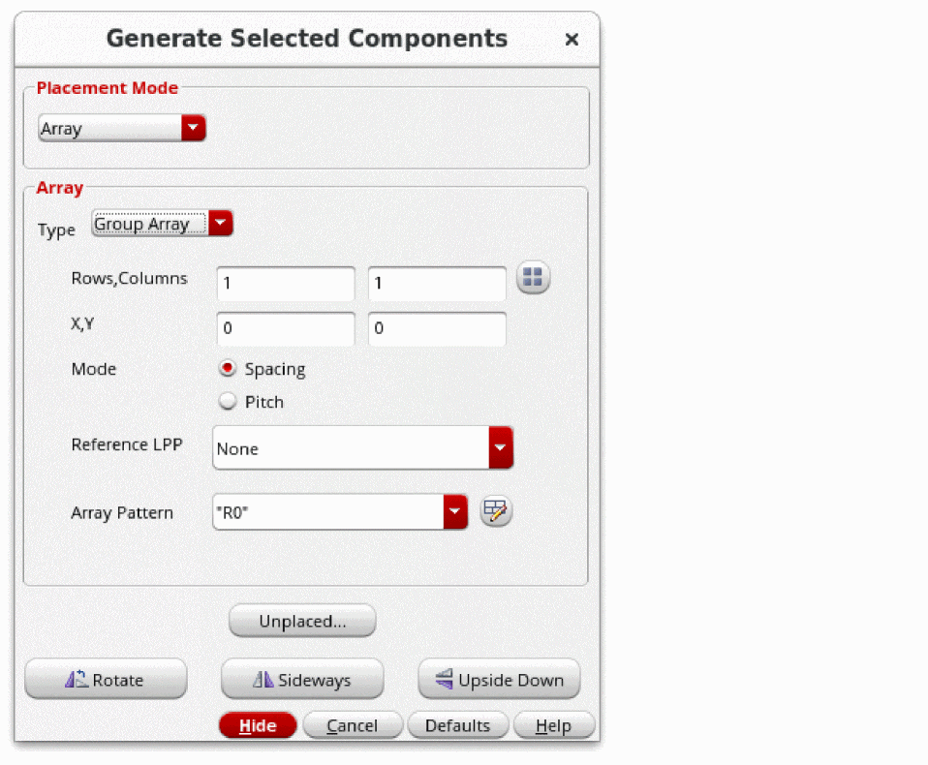Select the Spacing mode radio button

pyautogui.click(x=229, y=369)
